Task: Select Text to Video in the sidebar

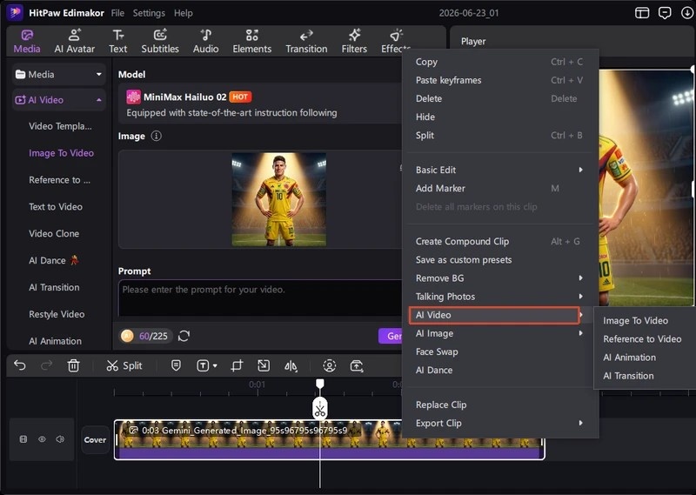Action: pos(56,206)
